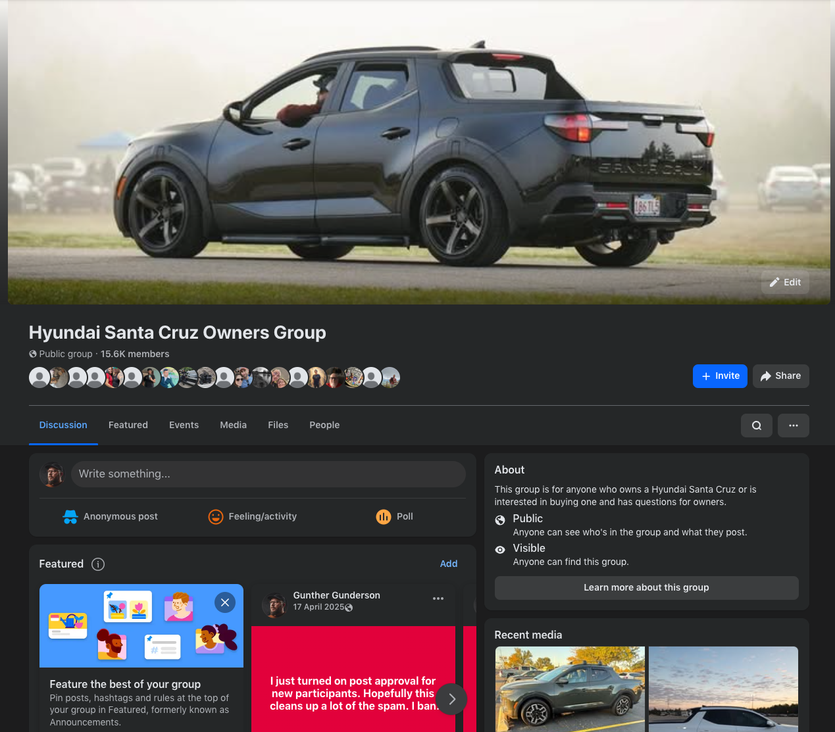The height and width of the screenshot is (732, 835).
Task: Click the Anonymous post spy icon
Action: (70, 517)
